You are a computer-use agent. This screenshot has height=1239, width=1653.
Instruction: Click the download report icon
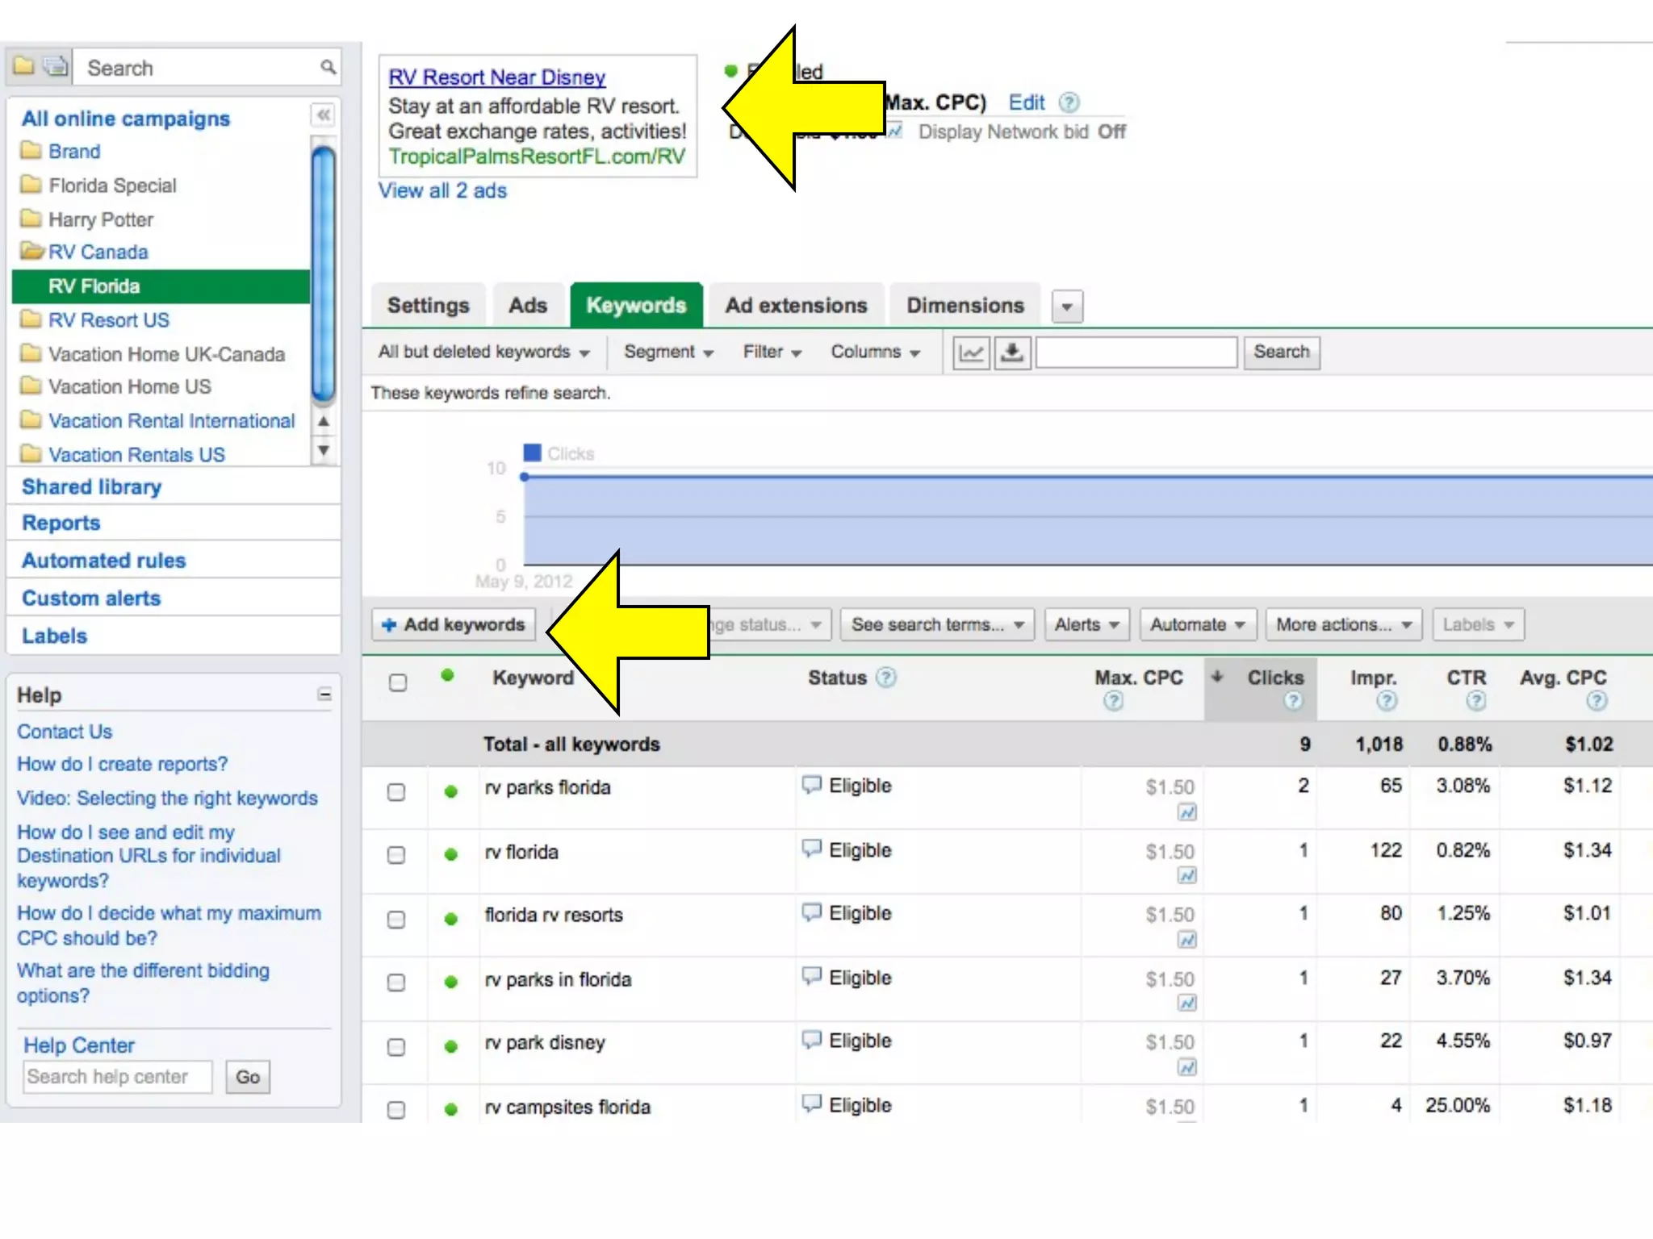(x=1012, y=353)
